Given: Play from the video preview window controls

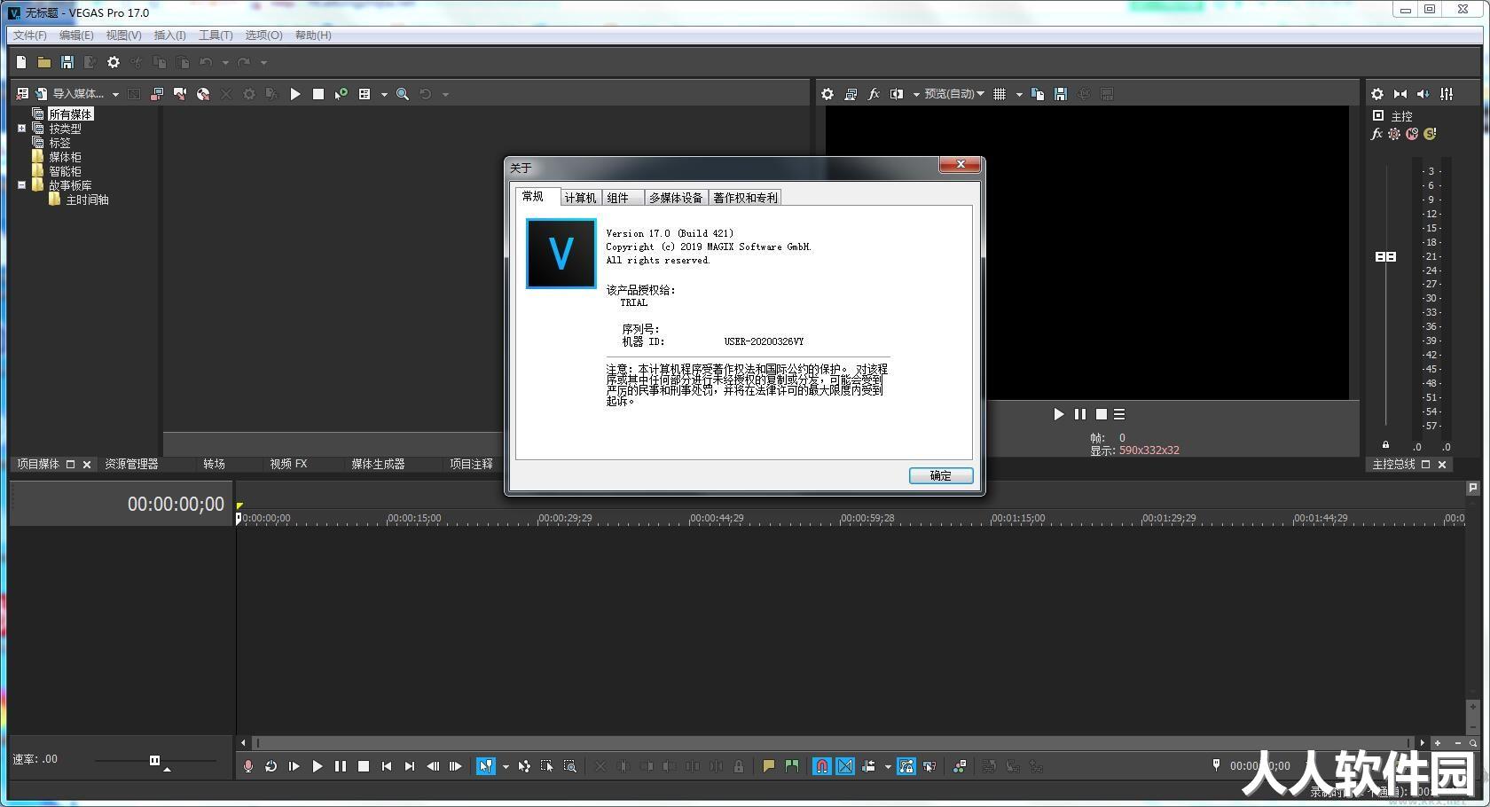Looking at the screenshot, I should click(1058, 414).
